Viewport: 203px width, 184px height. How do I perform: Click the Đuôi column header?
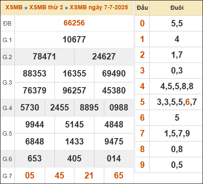pyautogui.click(x=177, y=8)
